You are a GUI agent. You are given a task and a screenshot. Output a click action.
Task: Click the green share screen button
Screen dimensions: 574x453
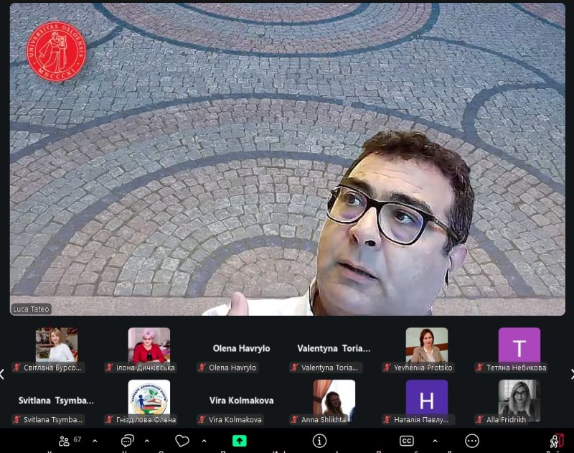240,441
